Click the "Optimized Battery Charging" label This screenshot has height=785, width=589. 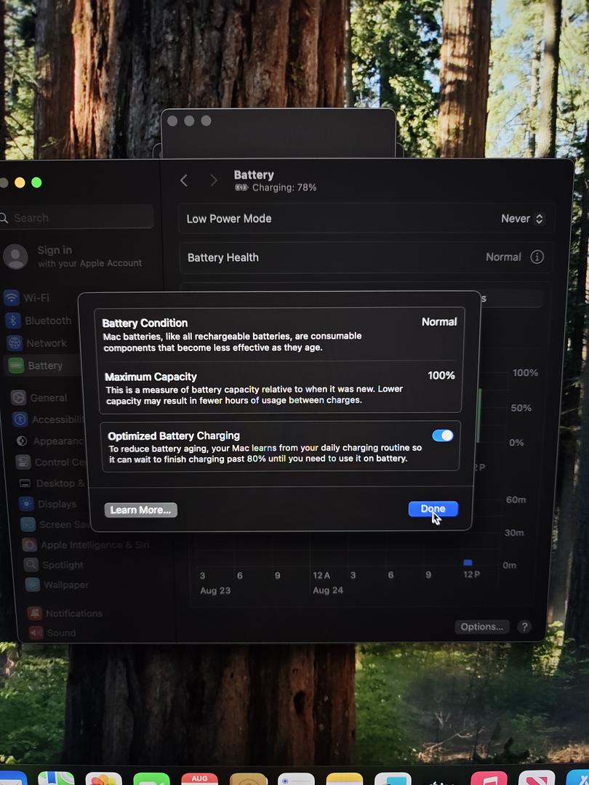[174, 435]
